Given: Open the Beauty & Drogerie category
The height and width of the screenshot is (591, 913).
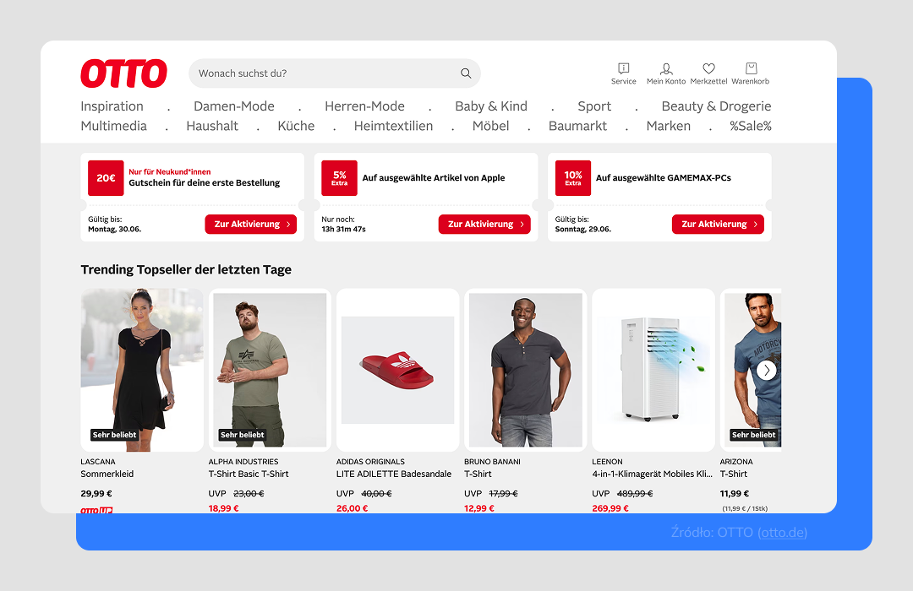Looking at the screenshot, I should pyautogui.click(x=716, y=106).
